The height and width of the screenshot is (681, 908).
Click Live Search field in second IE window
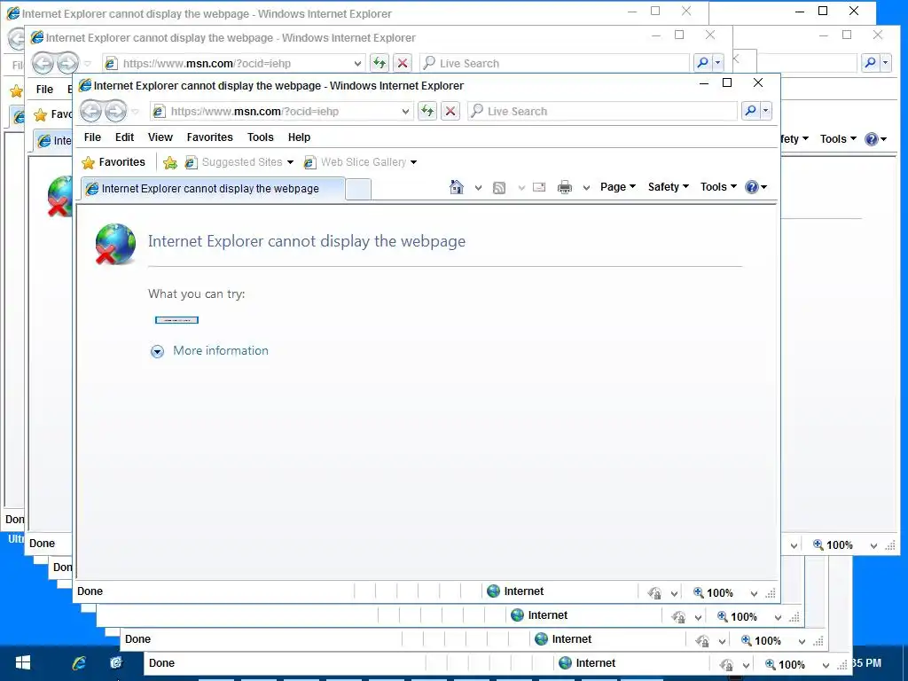(x=554, y=63)
